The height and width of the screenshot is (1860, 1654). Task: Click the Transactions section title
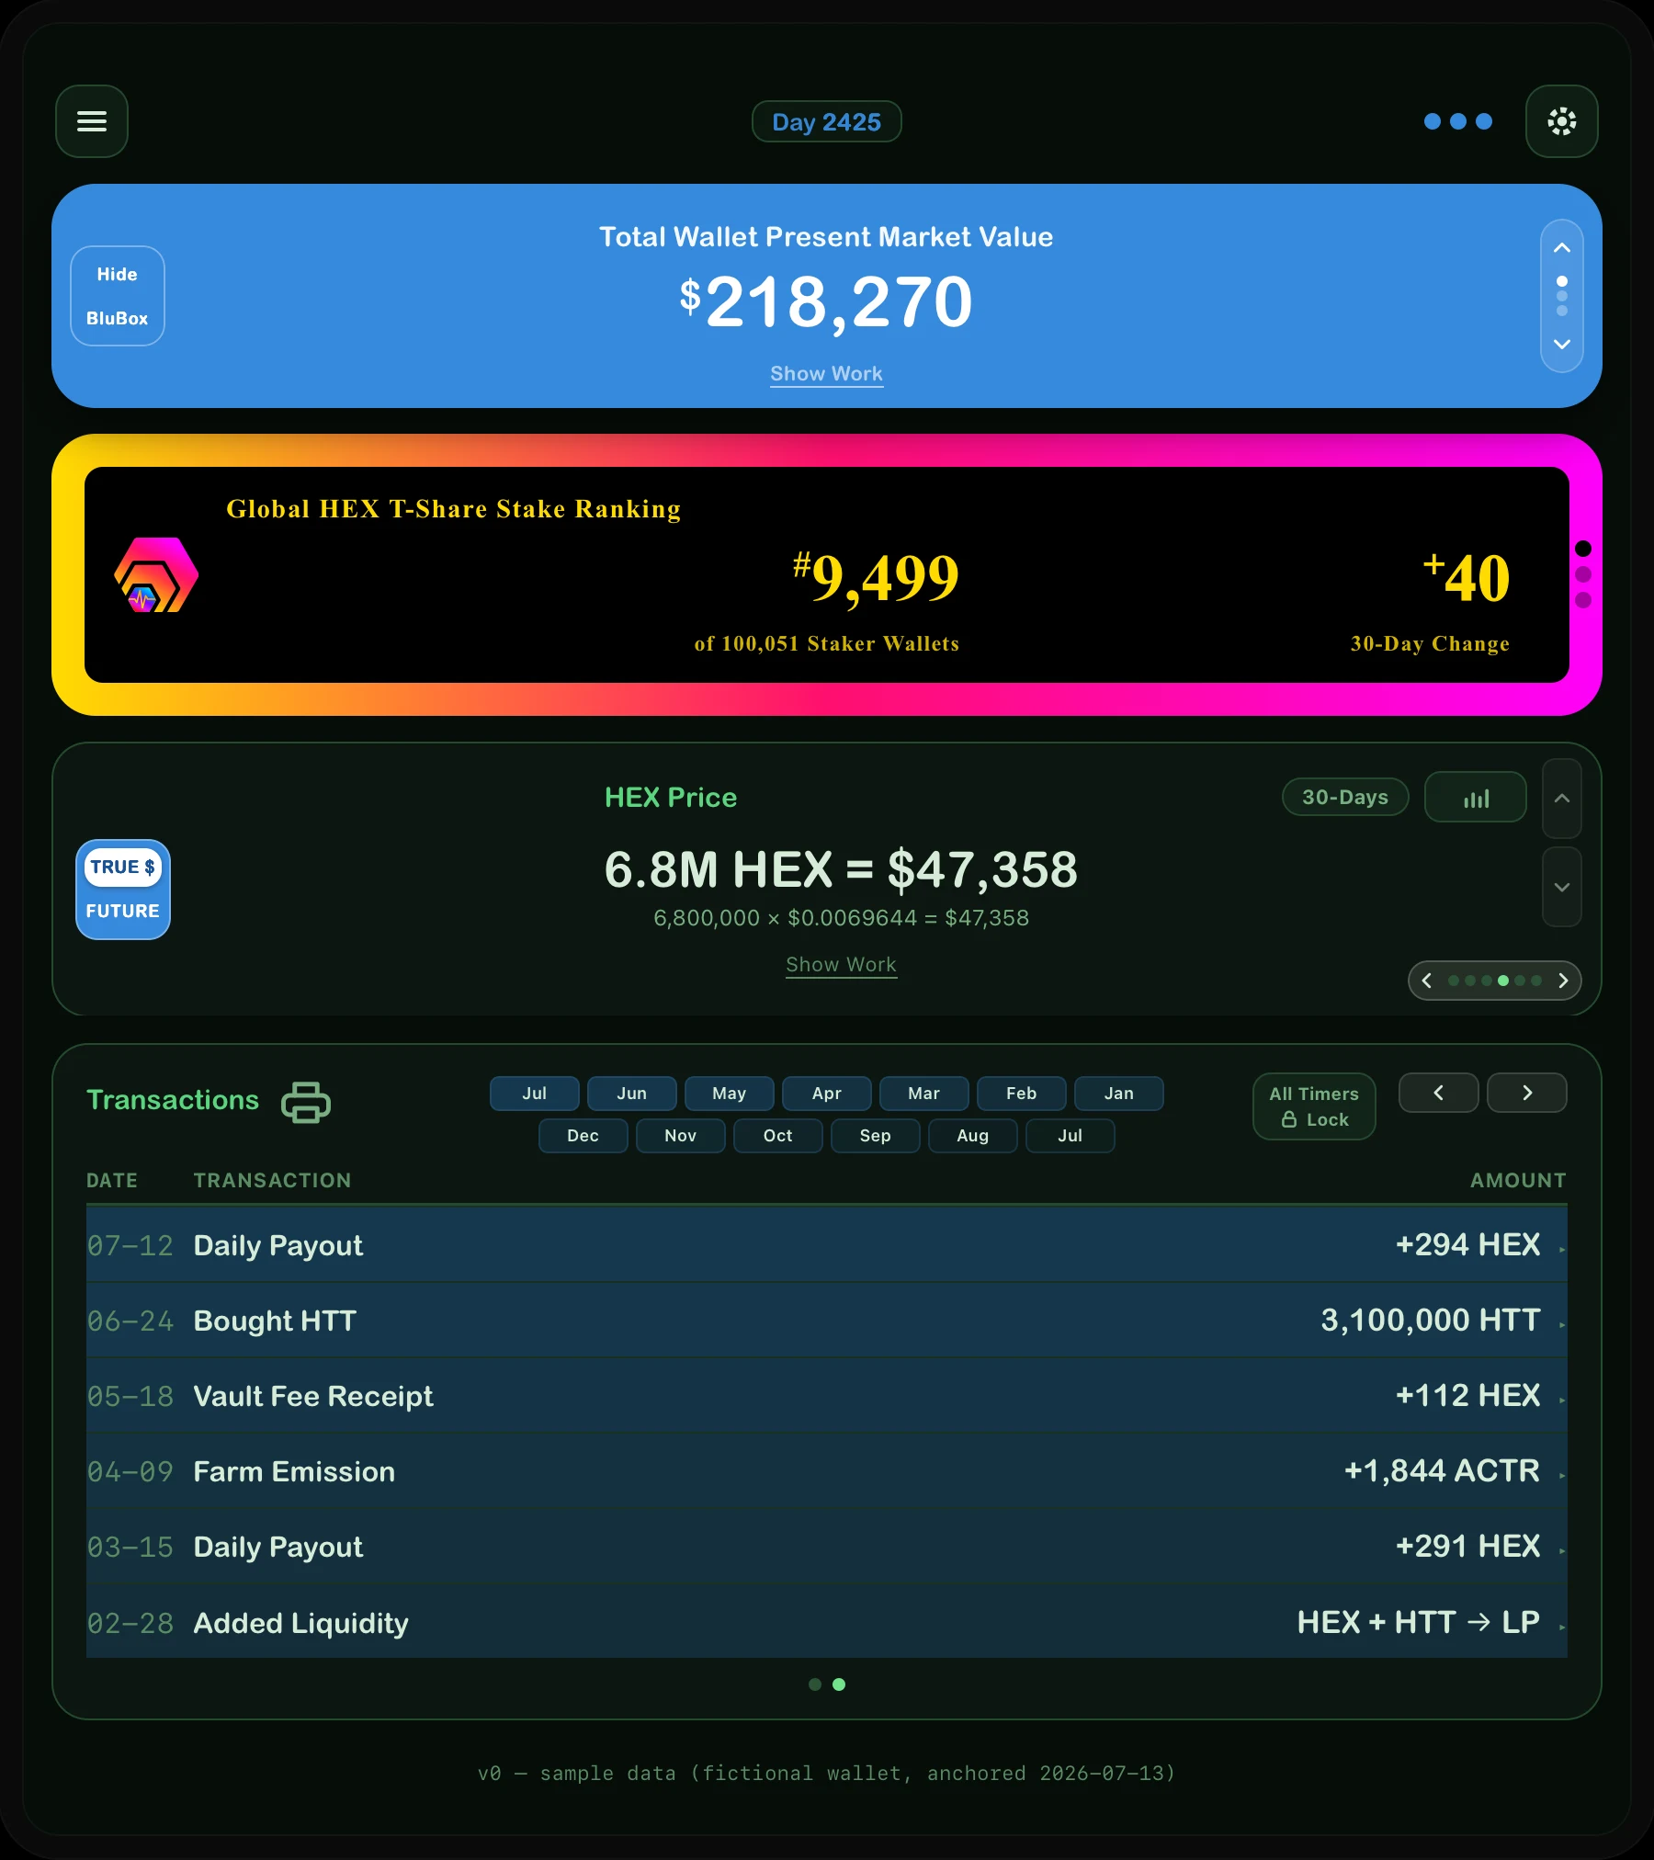coord(173,1100)
